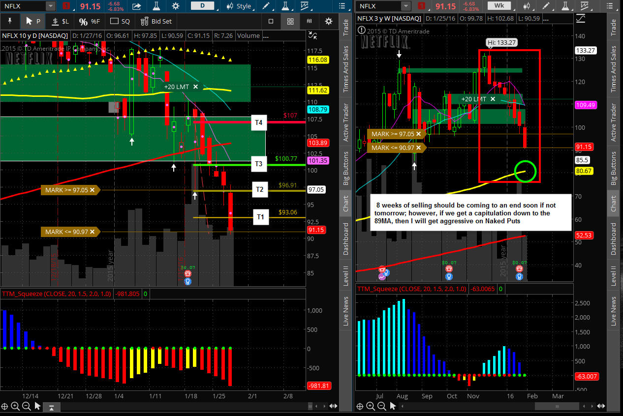The height and width of the screenshot is (416, 623).
Task: Open the D timeframe selector
Action: [203, 6]
